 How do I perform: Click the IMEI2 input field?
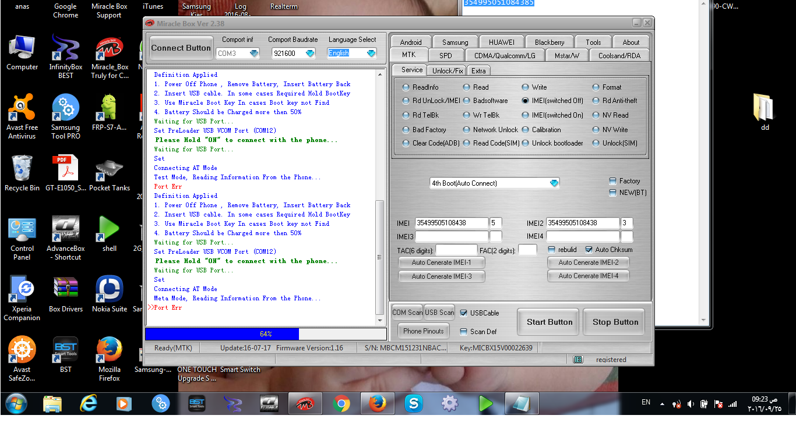coord(583,223)
